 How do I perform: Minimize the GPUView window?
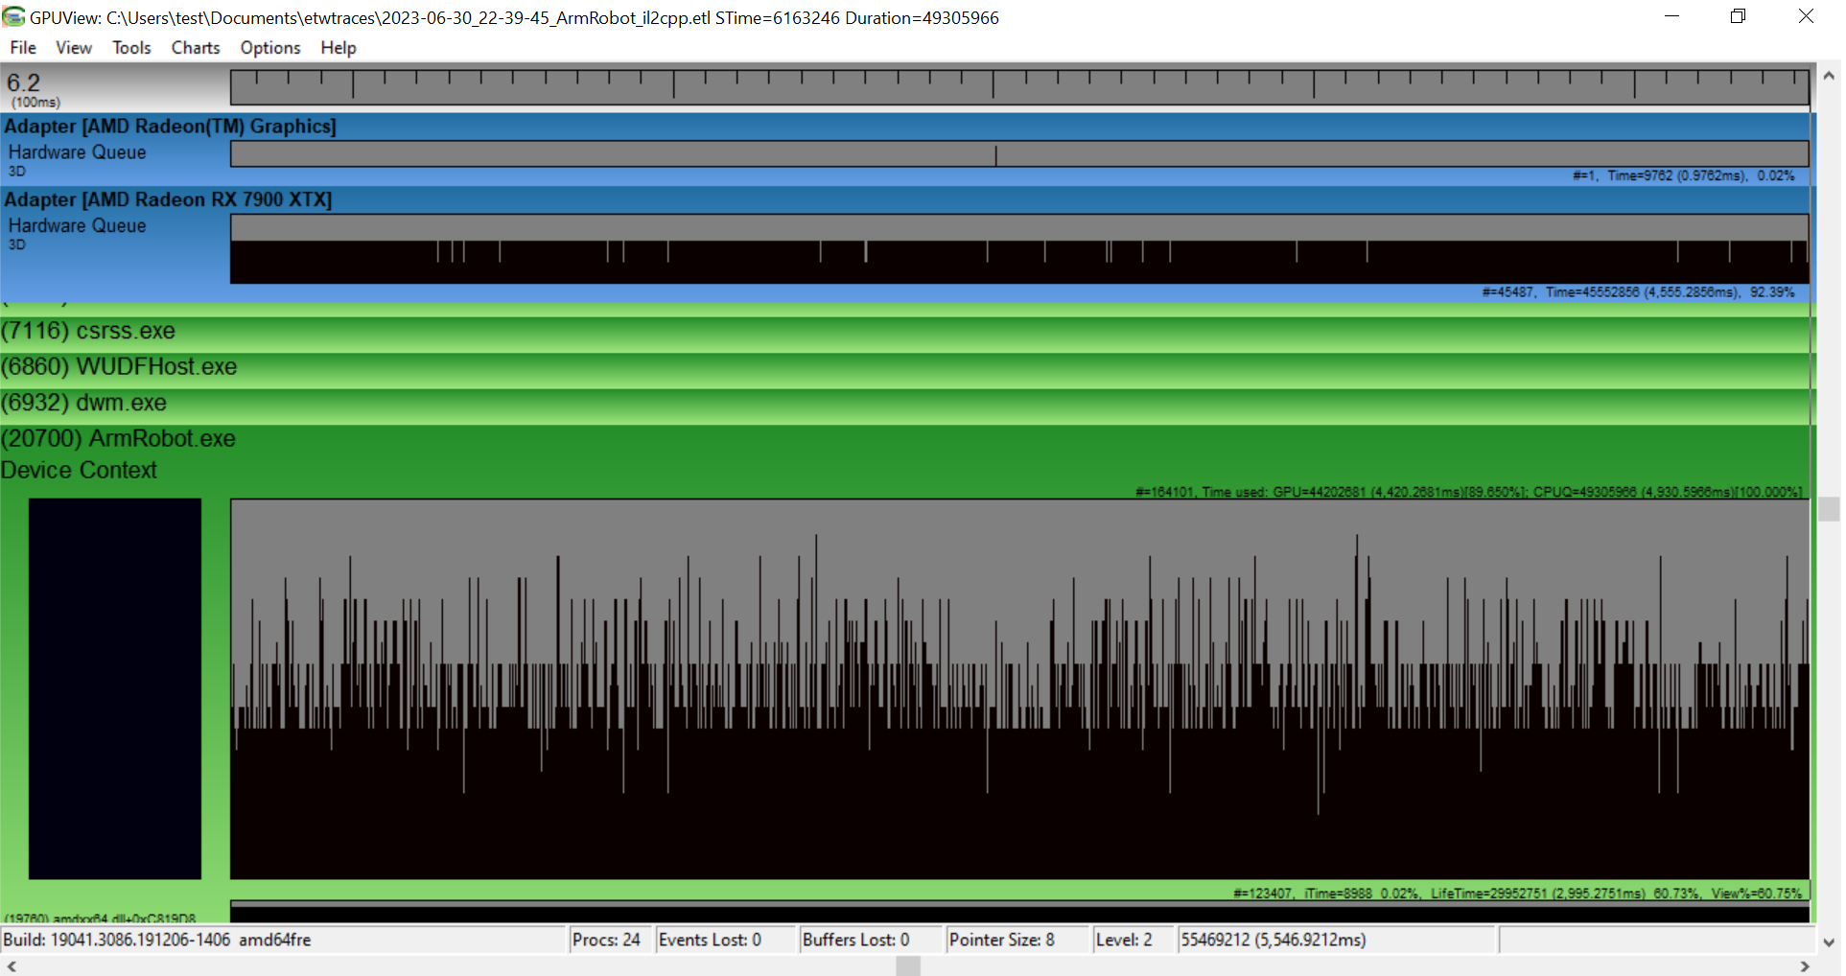tap(1671, 16)
